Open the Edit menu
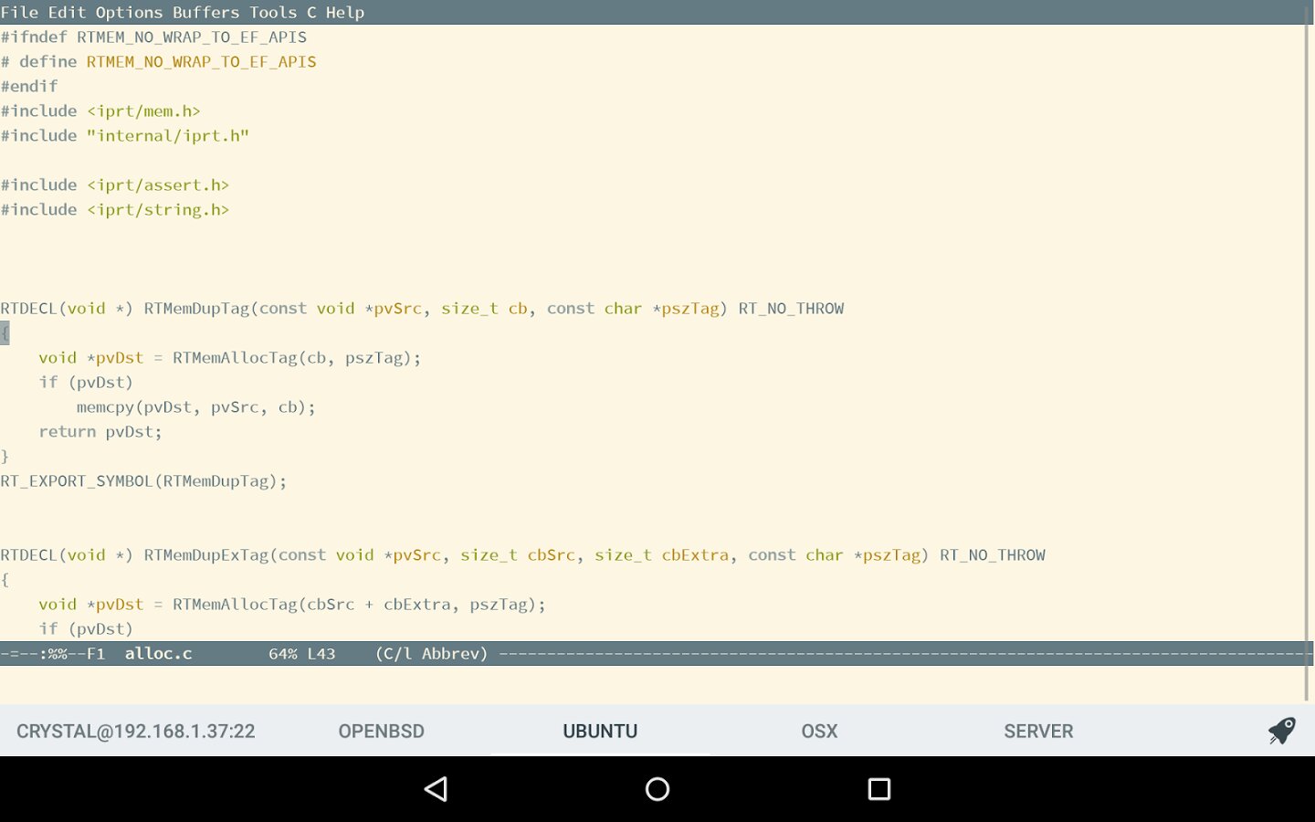The image size is (1315, 822). 67,13
